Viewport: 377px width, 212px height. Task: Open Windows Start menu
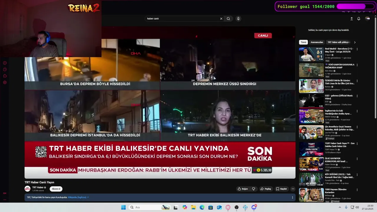tap(123, 207)
